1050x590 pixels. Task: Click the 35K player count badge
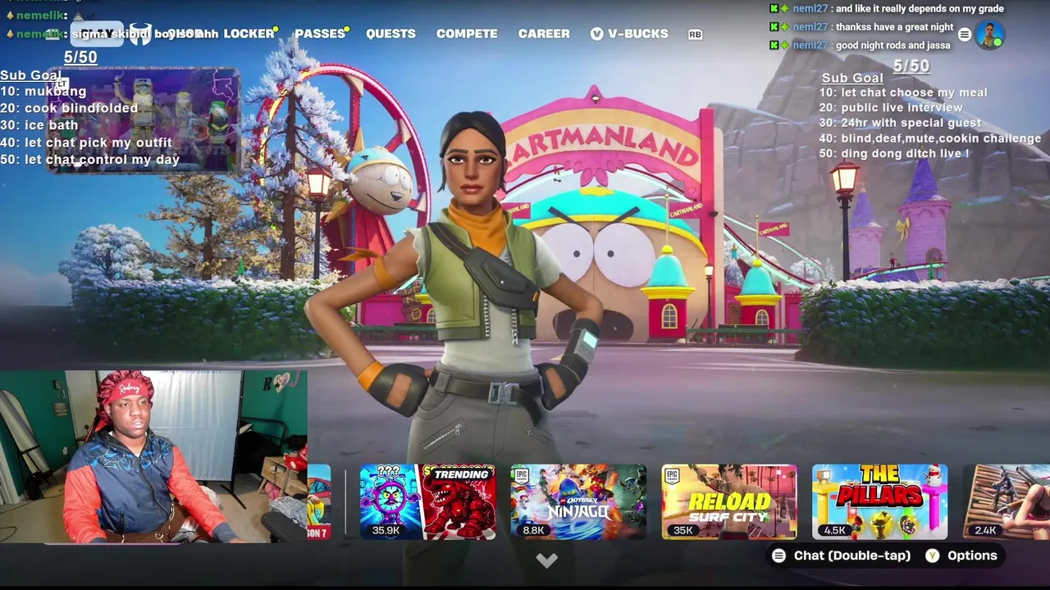click(682, 530)
